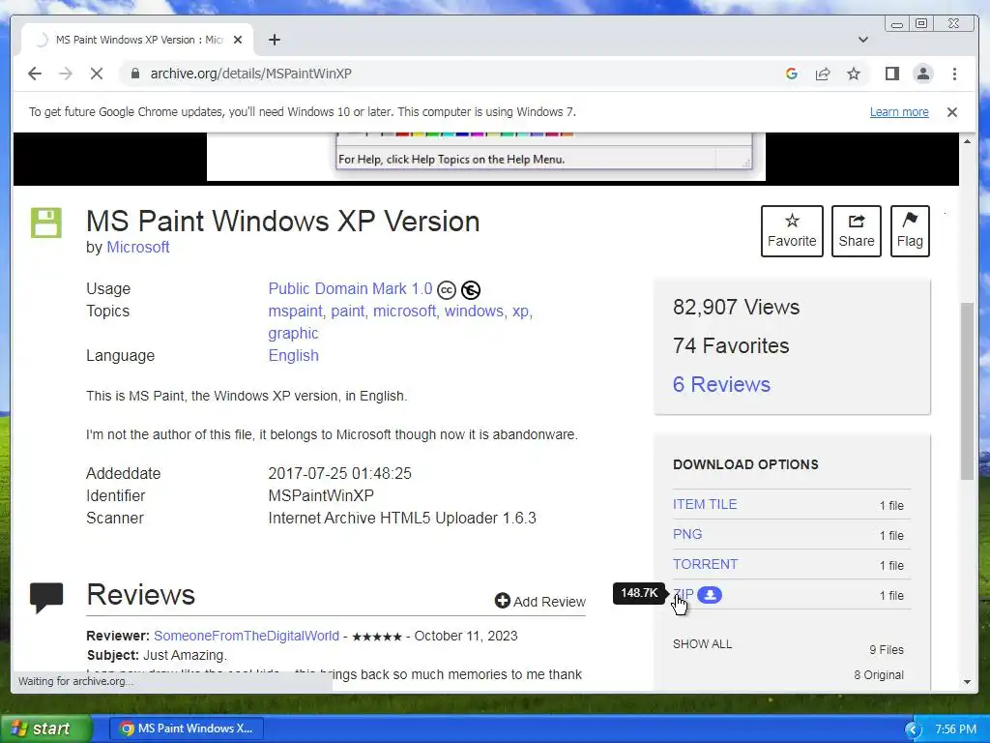The height and width of the screenshot is (743, 990).
Task: Click the Favorite button
Action: [792, 231]
